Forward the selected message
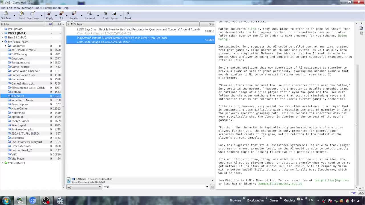The width and height of the screenshot is (365, 205). click(90, 15)
